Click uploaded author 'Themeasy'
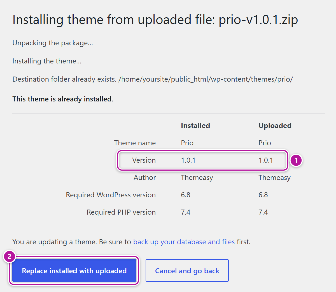The image size is (336, 292). pyautogui.click(x=274, y=178)
